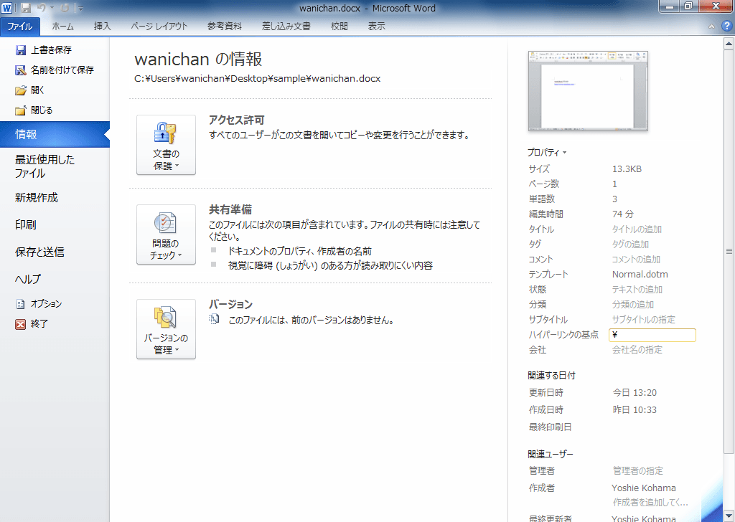
Task: Click 今日 13:20 update date value
Action: [x=635, y=393]
